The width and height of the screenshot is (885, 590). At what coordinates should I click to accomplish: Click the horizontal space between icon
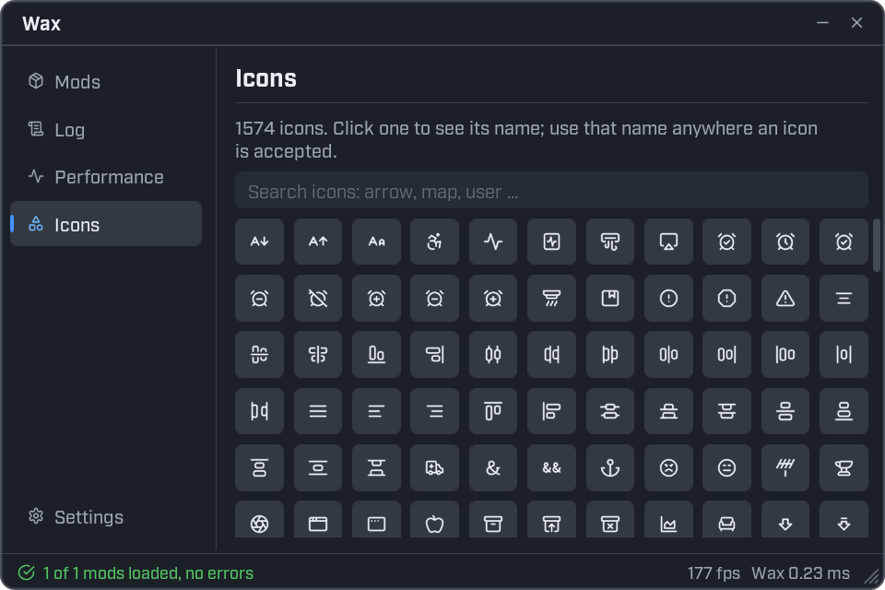coord(260,411)
